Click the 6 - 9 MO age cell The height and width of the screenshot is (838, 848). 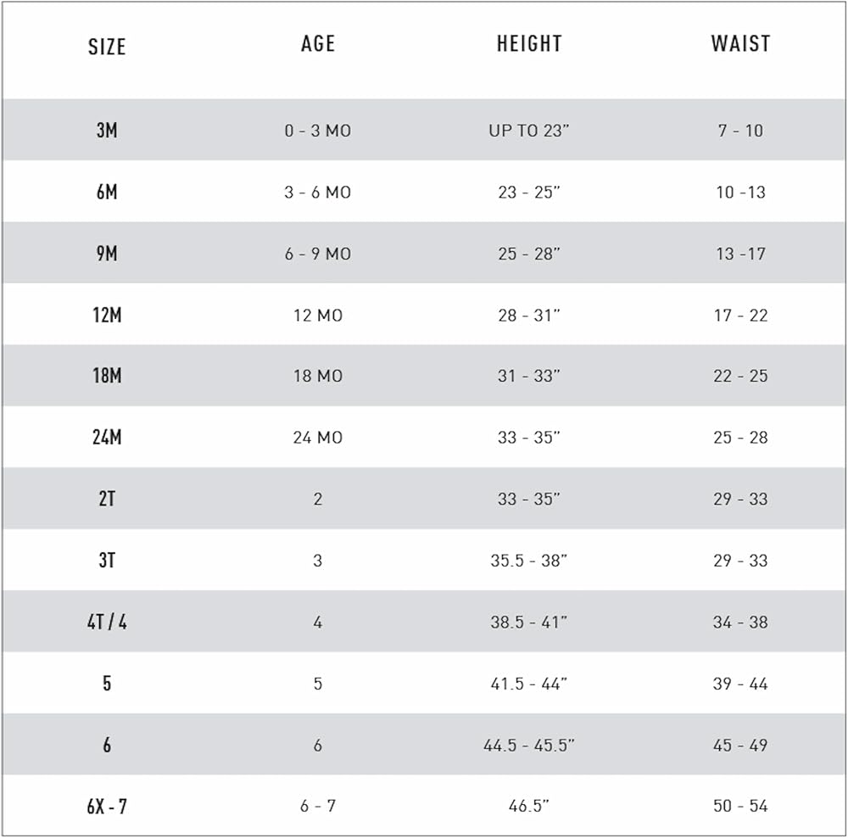click(317, 254)
